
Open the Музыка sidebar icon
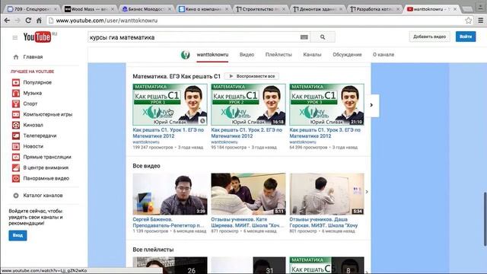click(x=16, y=93)
